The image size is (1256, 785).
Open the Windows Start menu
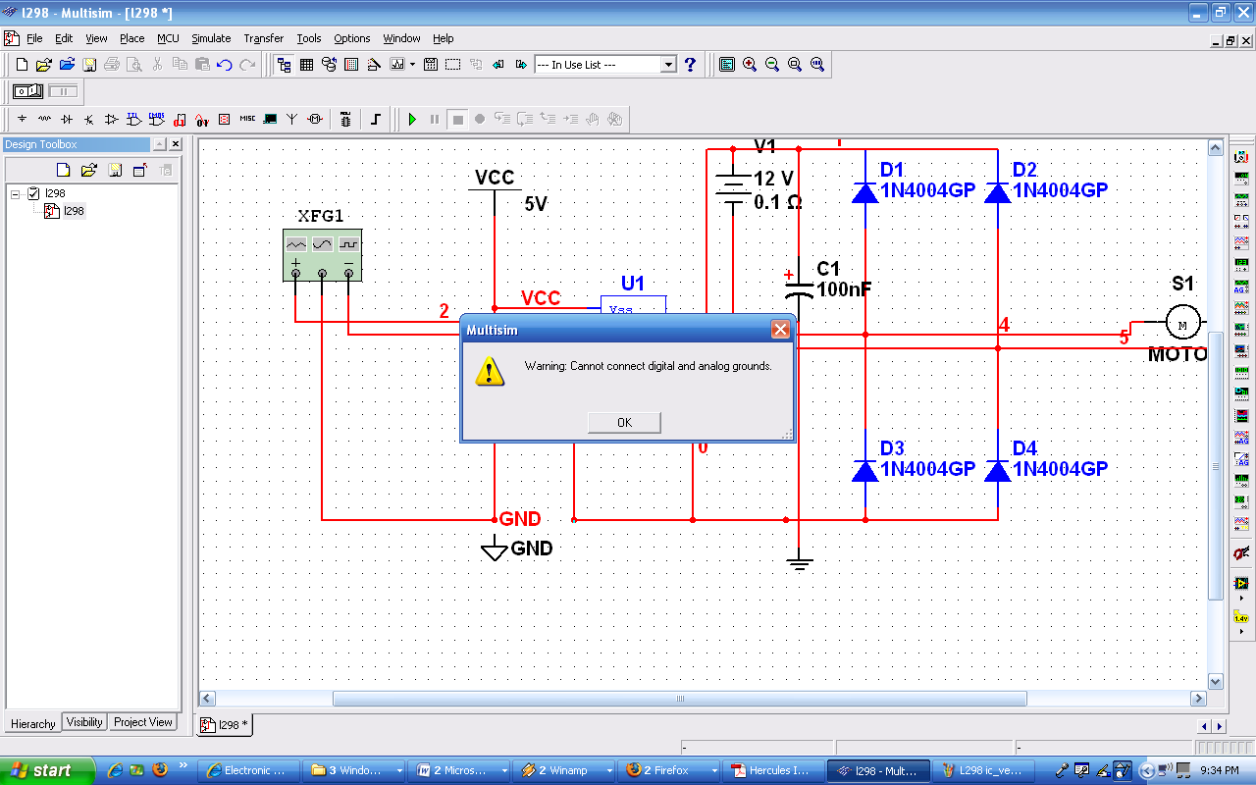47,770
